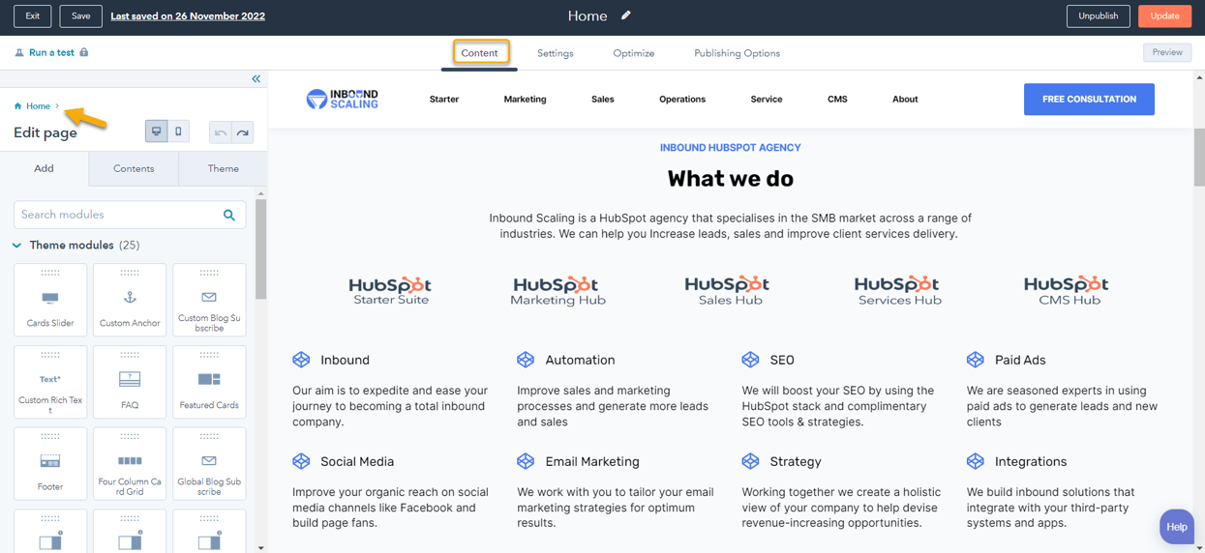Collapse the sidebar with the double chevron

click(x=256, y=79)
